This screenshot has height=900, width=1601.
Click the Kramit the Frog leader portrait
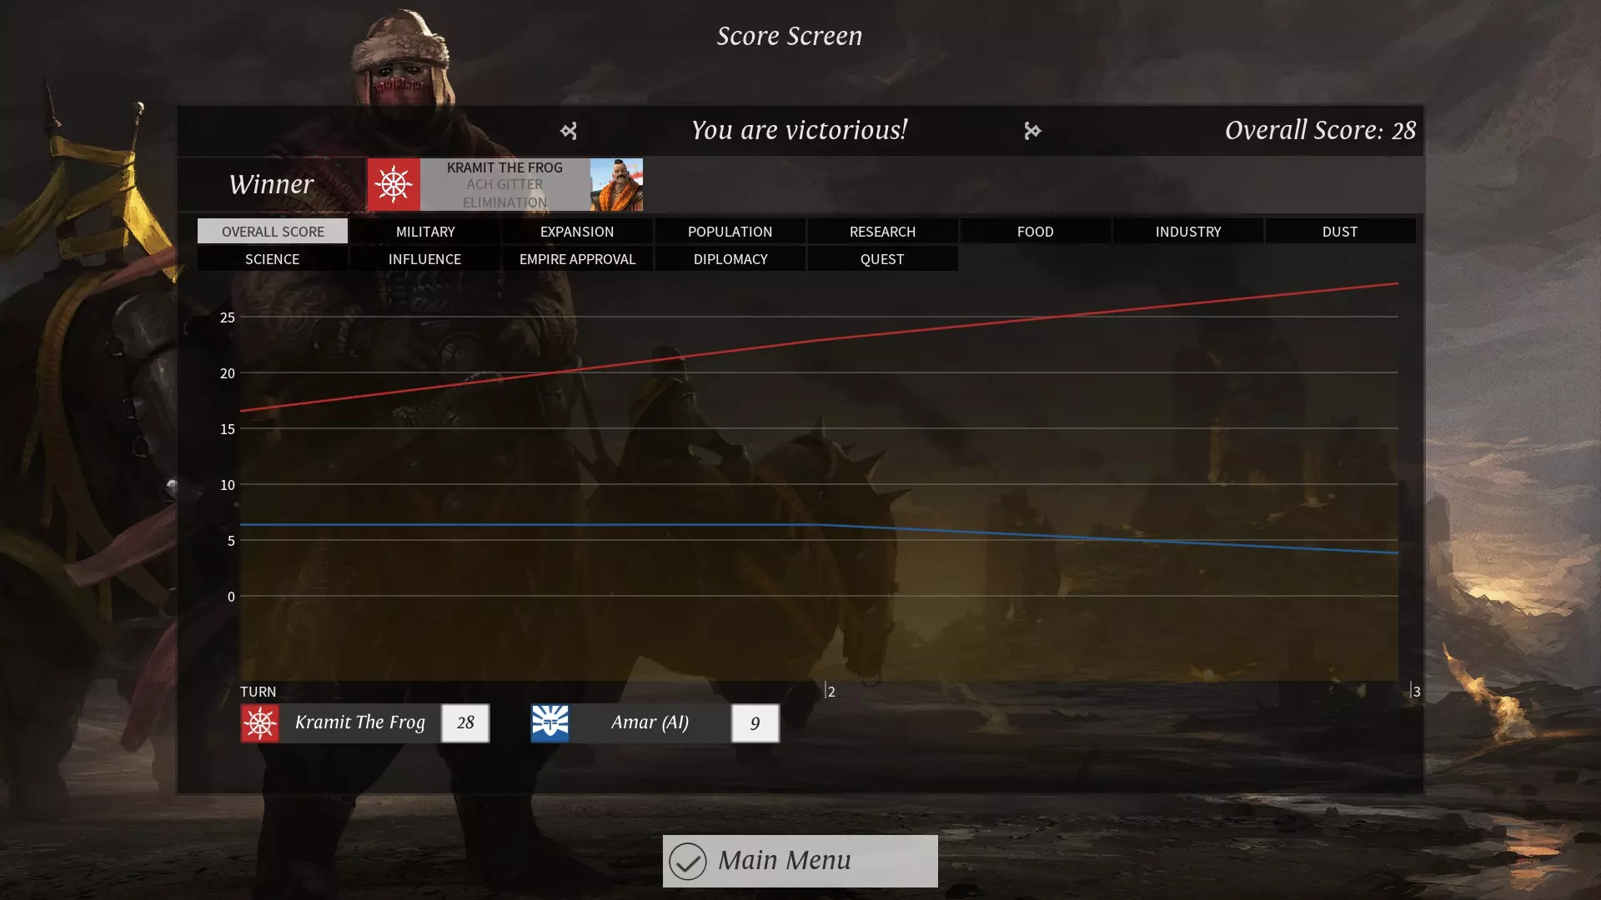pos(616,184)
